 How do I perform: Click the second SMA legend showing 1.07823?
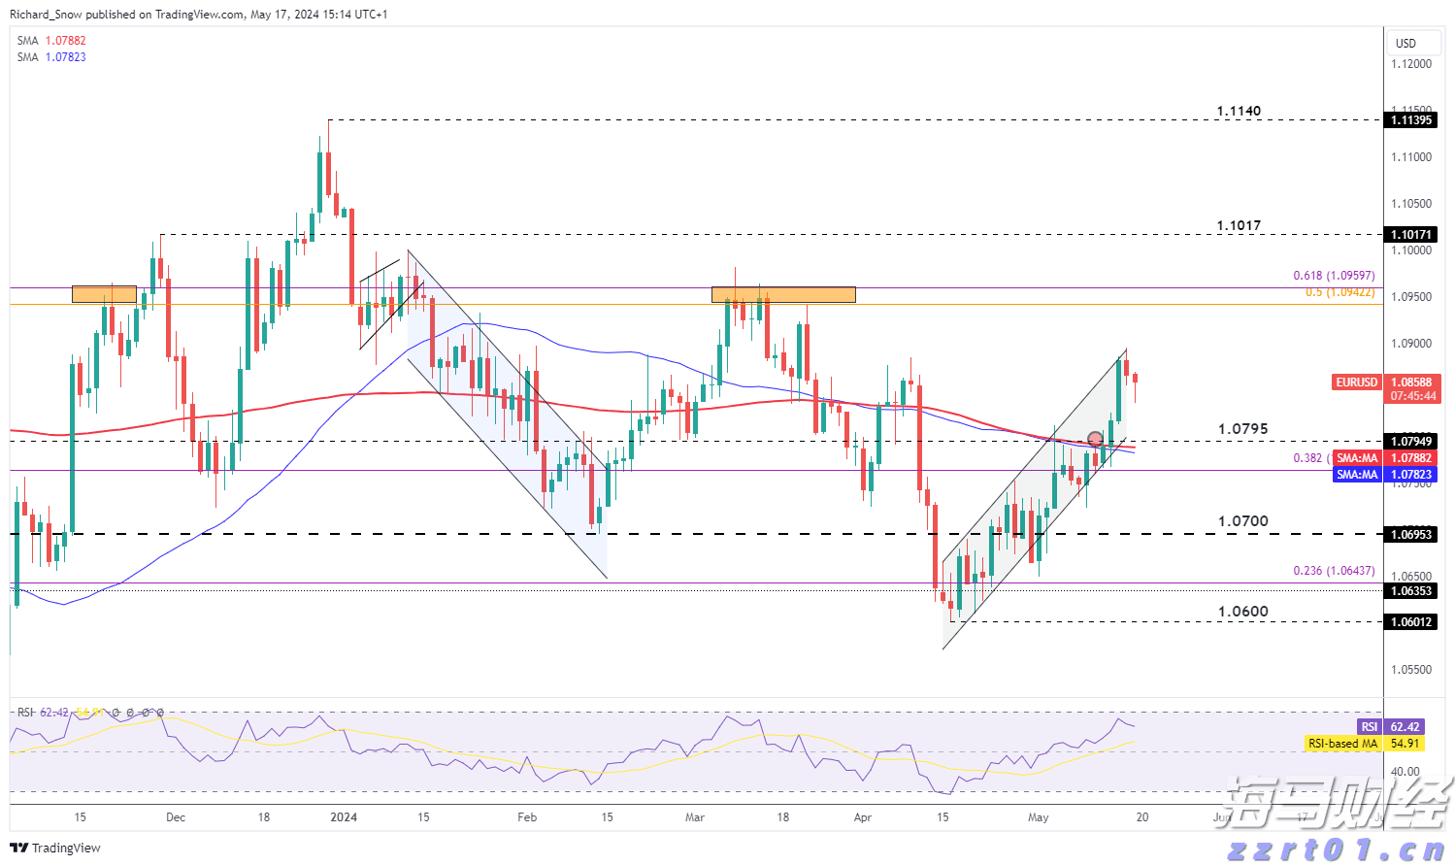coord(51,57)
